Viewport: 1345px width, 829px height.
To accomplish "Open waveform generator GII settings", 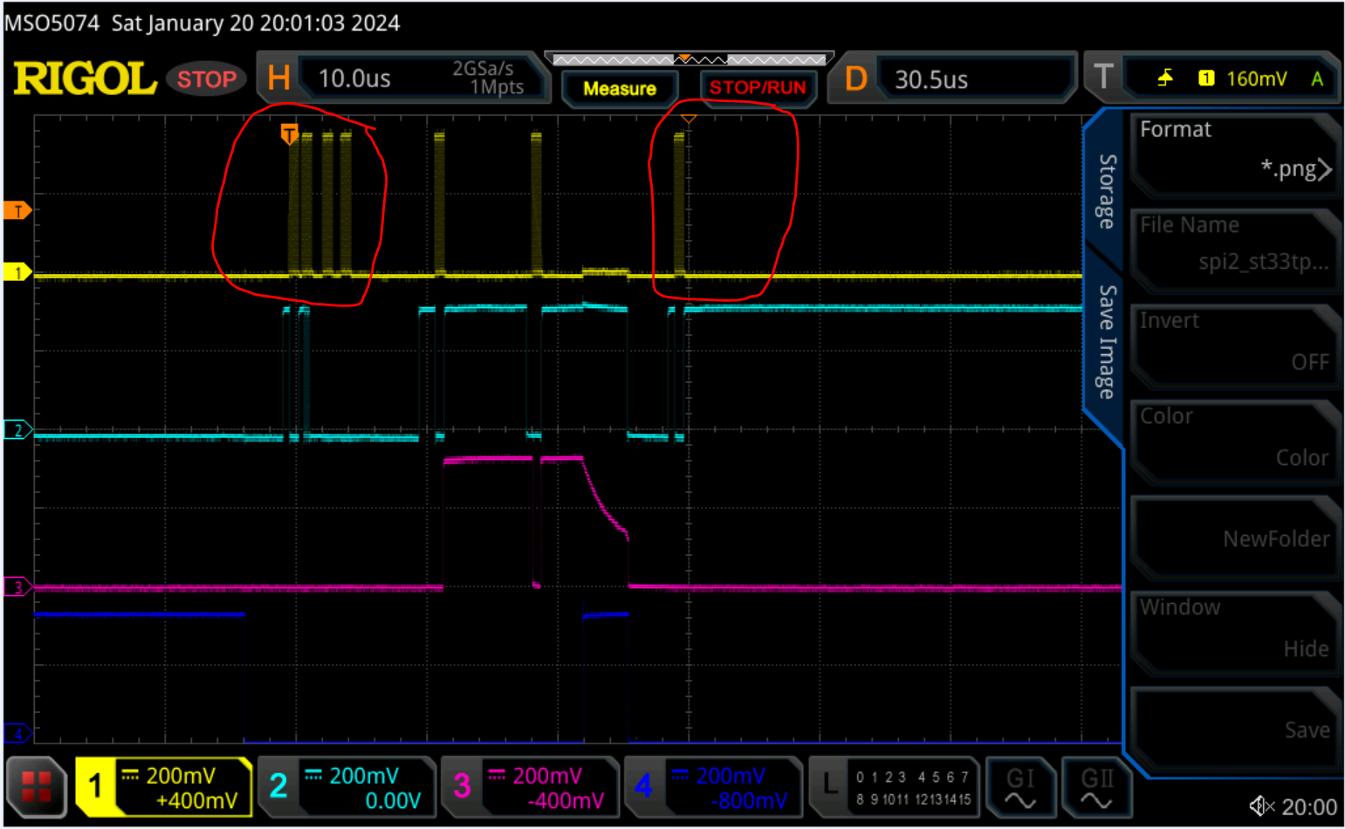I will click(x=1096, y=786).
